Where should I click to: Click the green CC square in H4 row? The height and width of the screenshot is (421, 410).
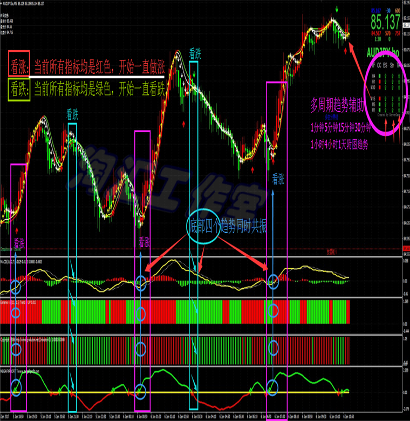(380, 76)
